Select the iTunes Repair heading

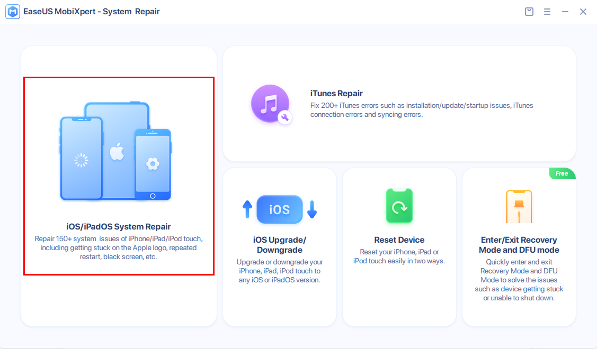pyautogui.click(x=336, y=94)
